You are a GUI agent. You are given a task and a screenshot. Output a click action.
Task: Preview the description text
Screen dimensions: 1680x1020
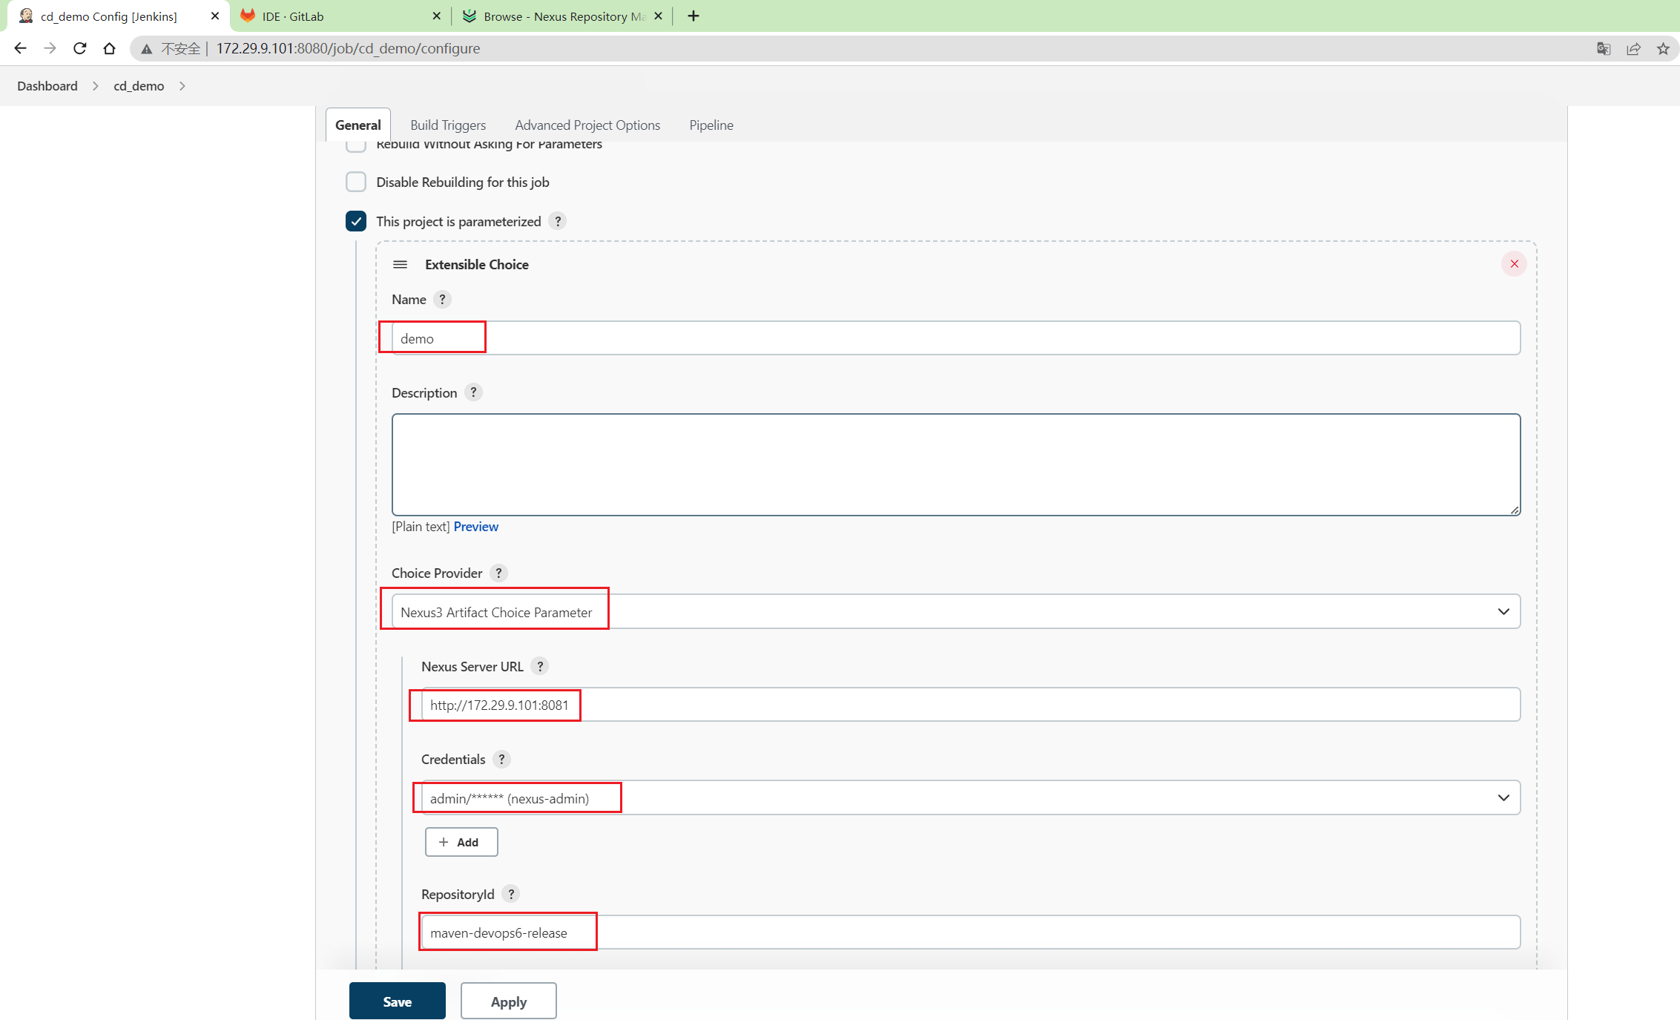[x=476, y=526]
